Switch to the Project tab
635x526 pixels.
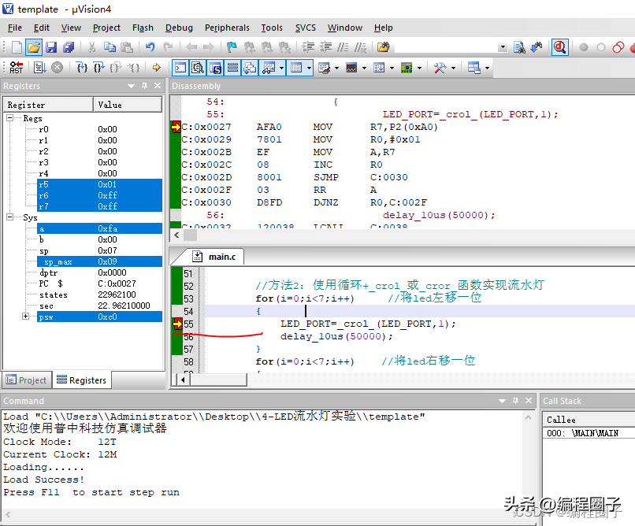pyautogui.click(x=26, y=380)
